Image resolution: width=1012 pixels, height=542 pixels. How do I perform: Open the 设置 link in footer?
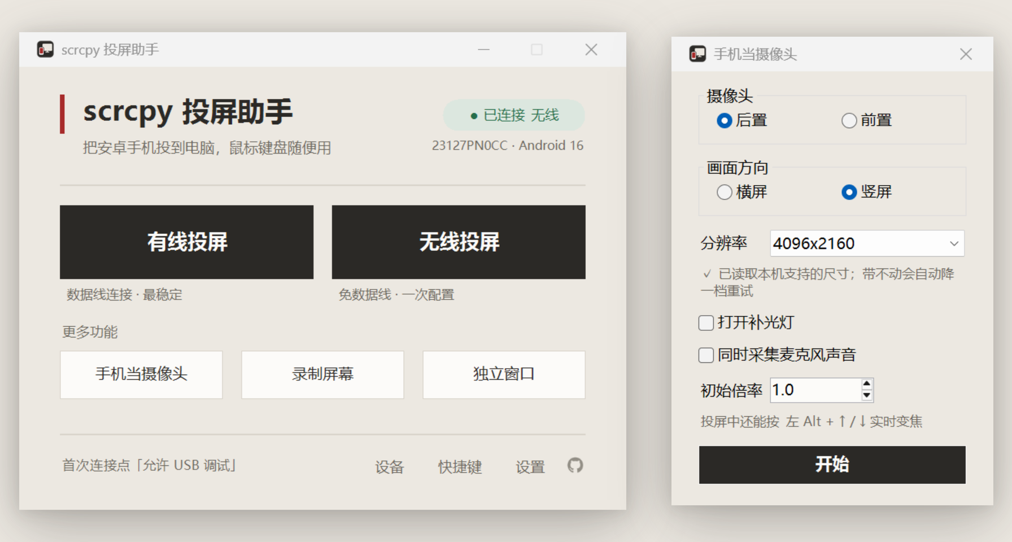(530, 467)
